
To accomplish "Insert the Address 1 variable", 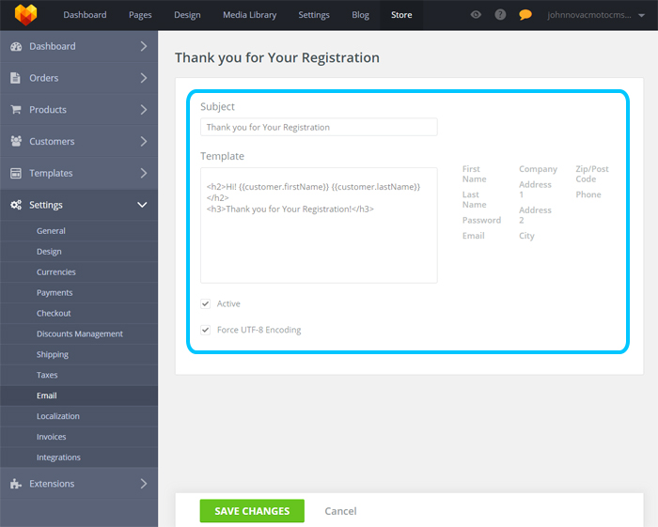I will coord(535,190).
